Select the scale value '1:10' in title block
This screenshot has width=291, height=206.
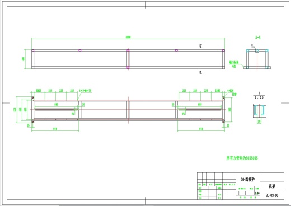coord(257,194)
